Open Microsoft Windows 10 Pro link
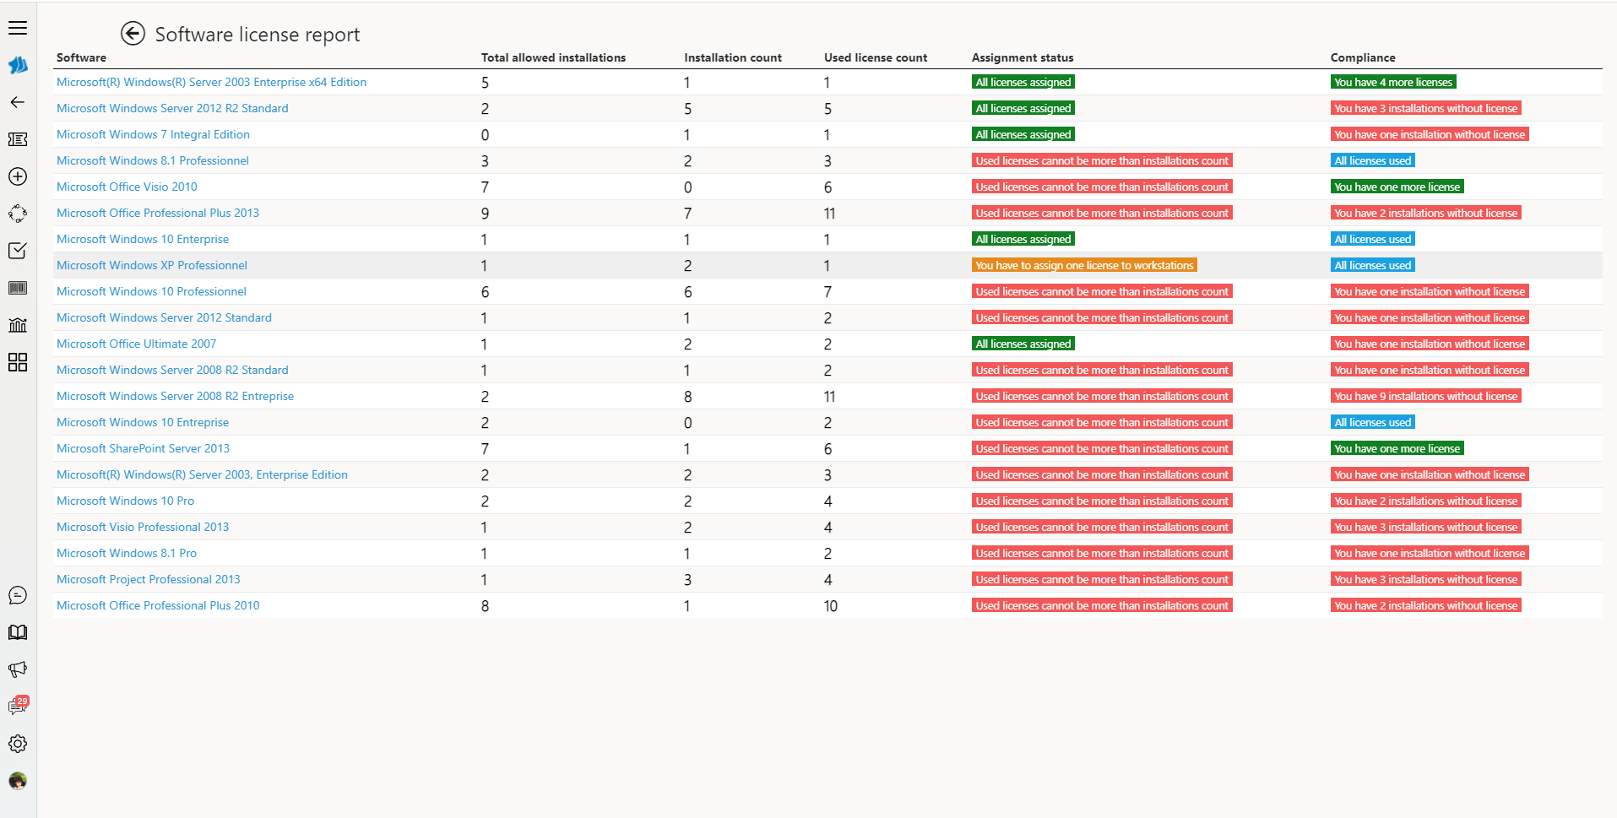Screen dimensions: 1617x818 tap(125, 501)
